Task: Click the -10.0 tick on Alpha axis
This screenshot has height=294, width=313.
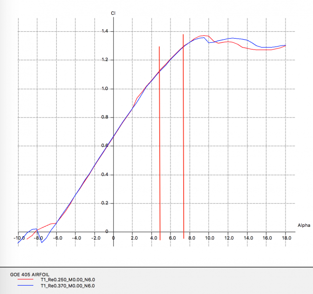Action: tap(18, 238)
